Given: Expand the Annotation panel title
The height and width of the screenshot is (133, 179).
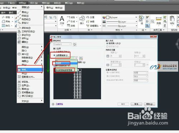Looking at the screenshot, I should coord(68,30).
